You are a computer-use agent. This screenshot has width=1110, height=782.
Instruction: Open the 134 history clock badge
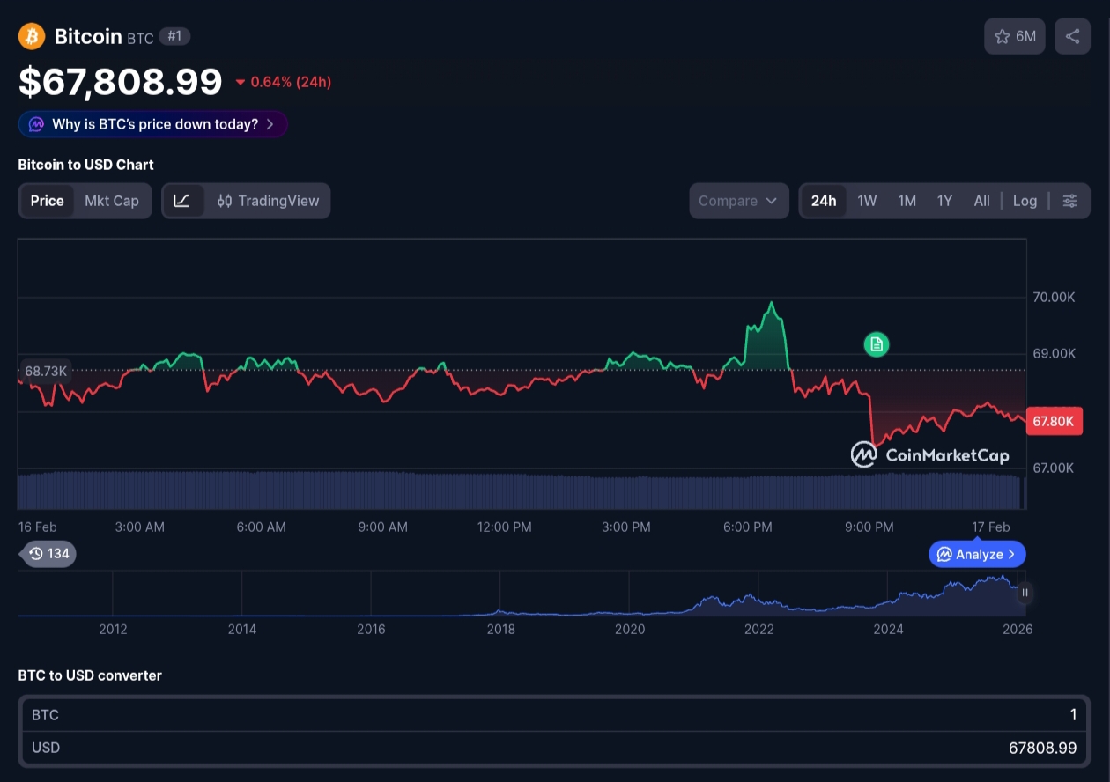[48, 554]
